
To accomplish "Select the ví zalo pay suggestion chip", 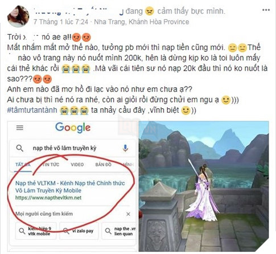I will point(79,231).
